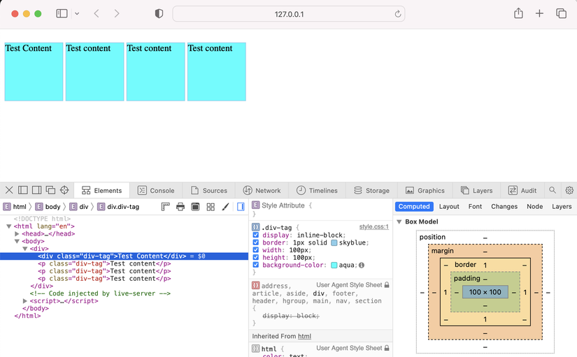The image size is (577, 357).
Task: Select div in the DOM breadcrumb
Action: (79, 207)
